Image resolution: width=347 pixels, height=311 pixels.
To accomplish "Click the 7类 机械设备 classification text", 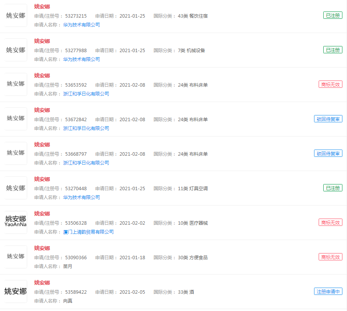I will coord(192,51).
